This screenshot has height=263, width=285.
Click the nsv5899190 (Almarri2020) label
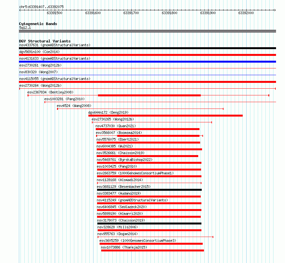point(120,214)
